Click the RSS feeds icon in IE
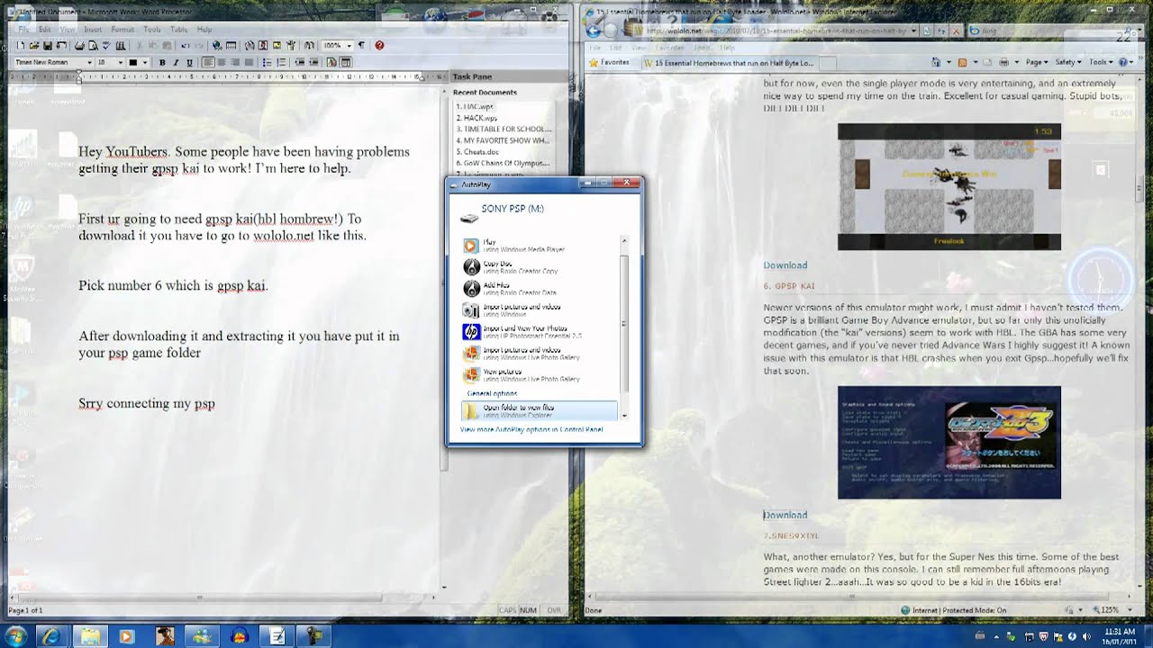Image resolution: width=1153 pixels, height=648 pixels. click(x=962, y=62)
